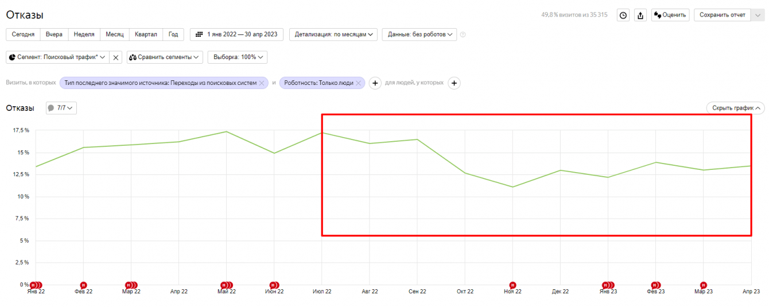
Task: Open Данные: без роботов dropdown
Action: pyautogui.click(x=420, y=34)
